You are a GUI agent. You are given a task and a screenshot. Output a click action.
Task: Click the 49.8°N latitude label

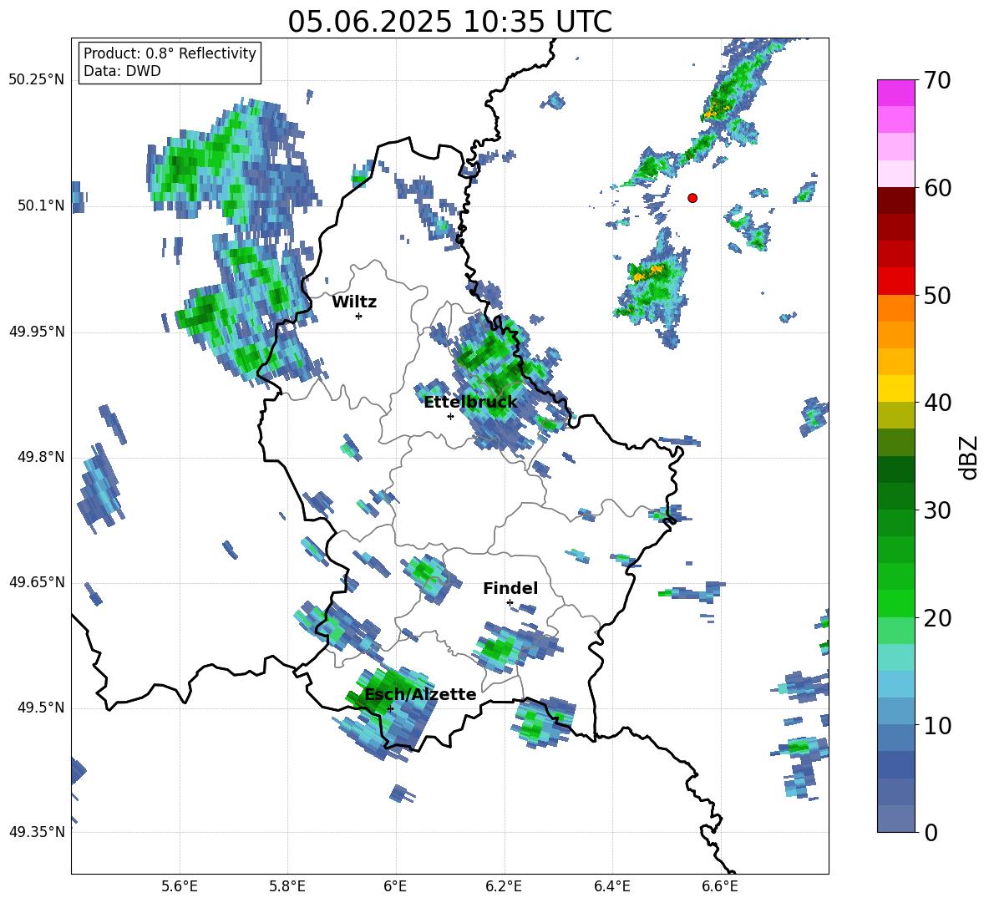coord(40,457)
